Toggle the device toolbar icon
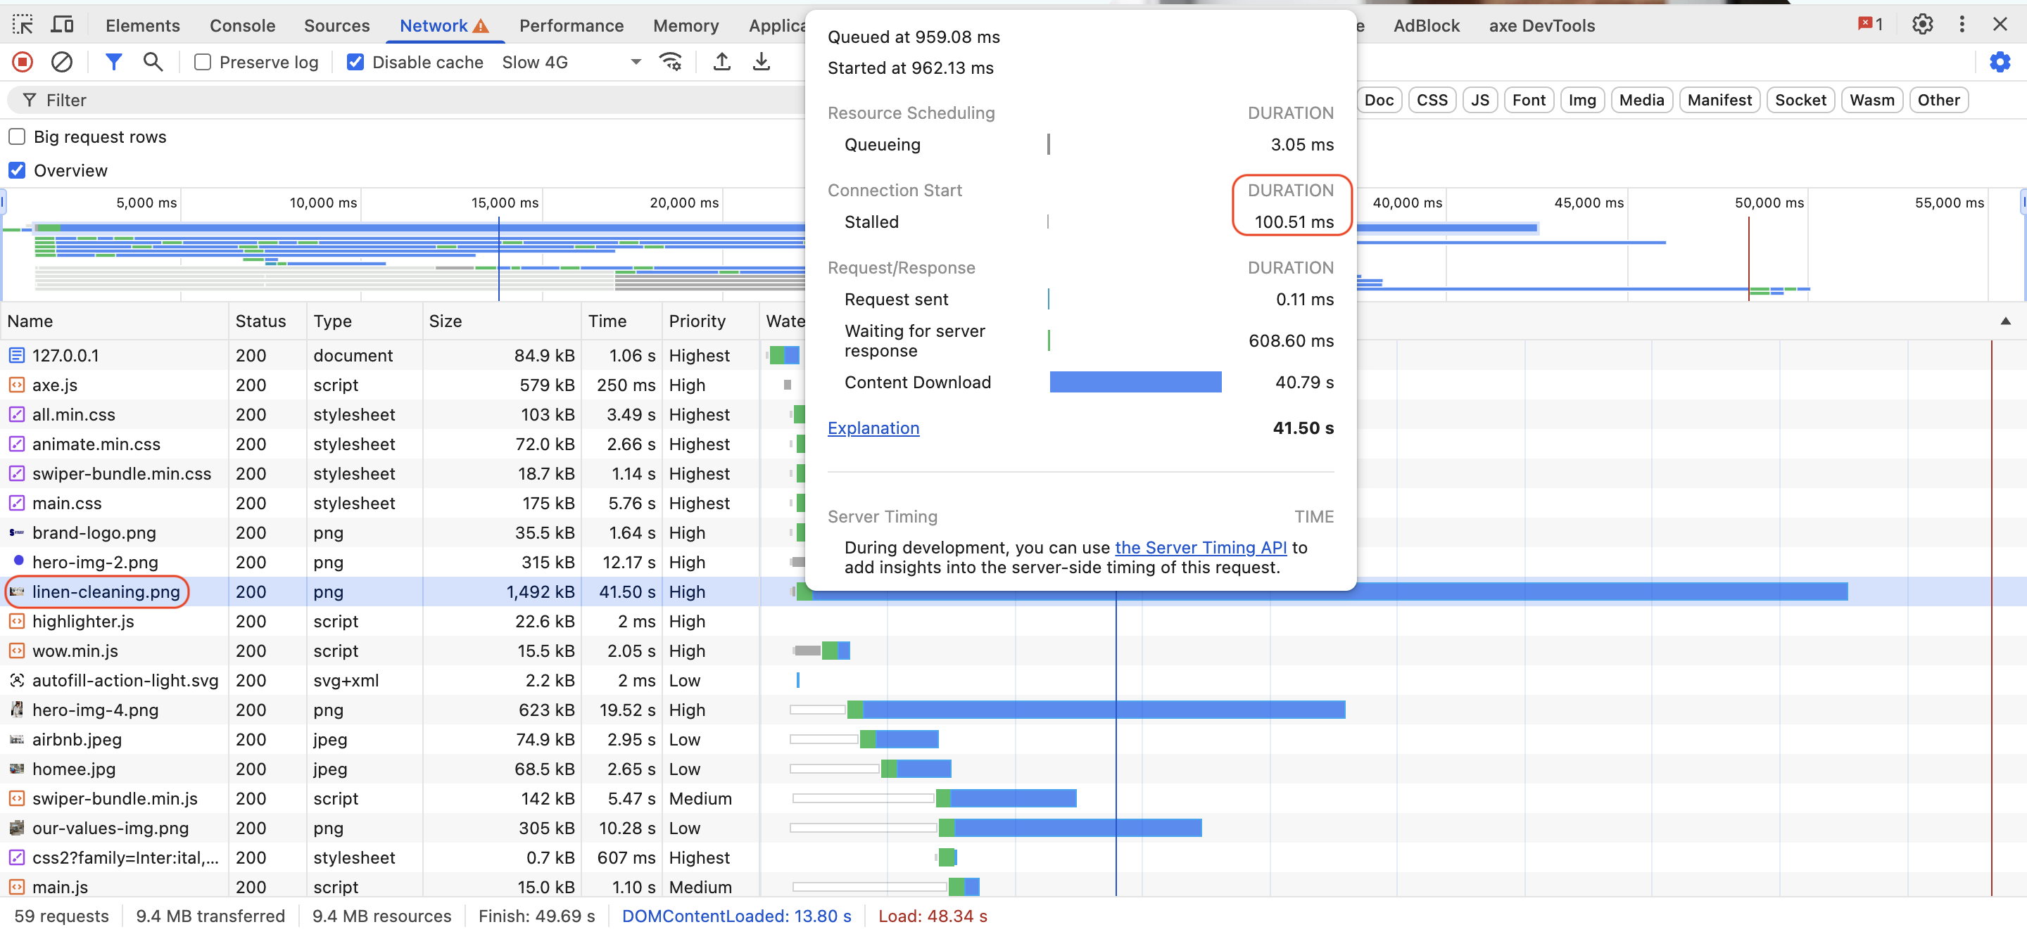The width and height of the screenshot is (2027, 934). 62,25
